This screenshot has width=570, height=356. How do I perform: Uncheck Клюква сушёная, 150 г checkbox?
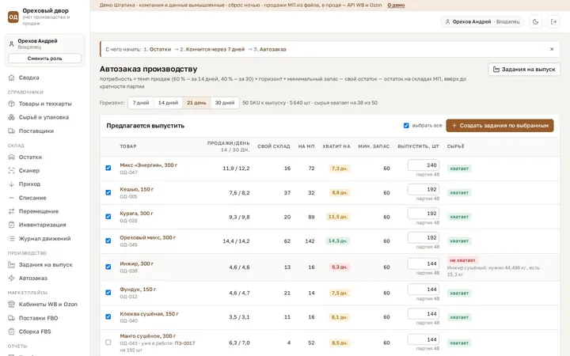click(108, 316)
